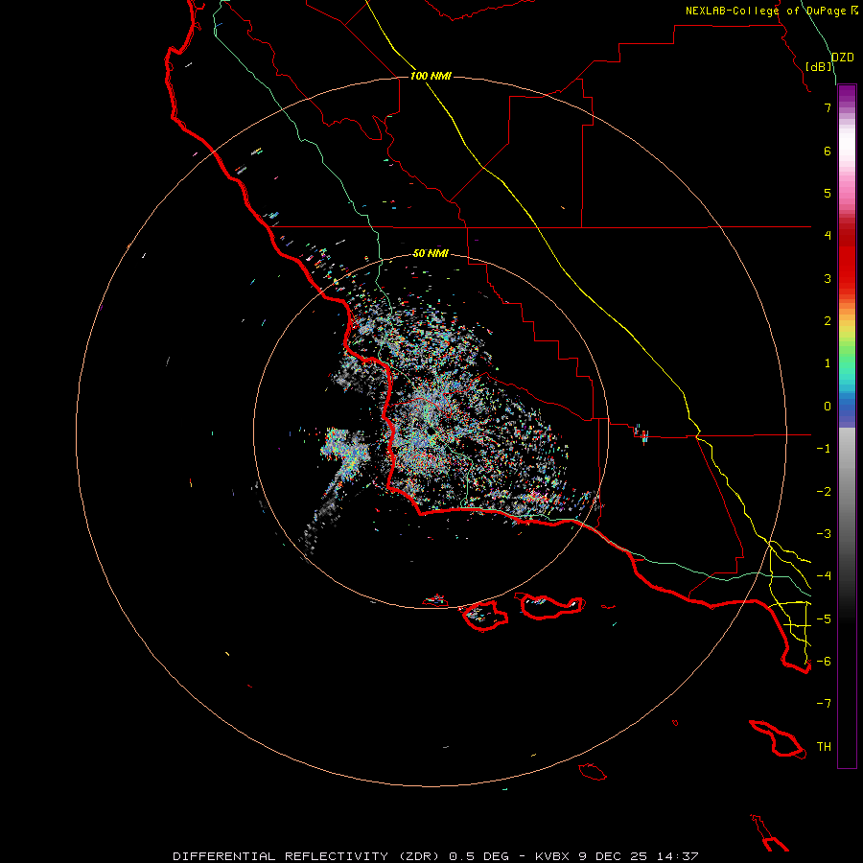Click the "[dB]" units label

[819, 66]
